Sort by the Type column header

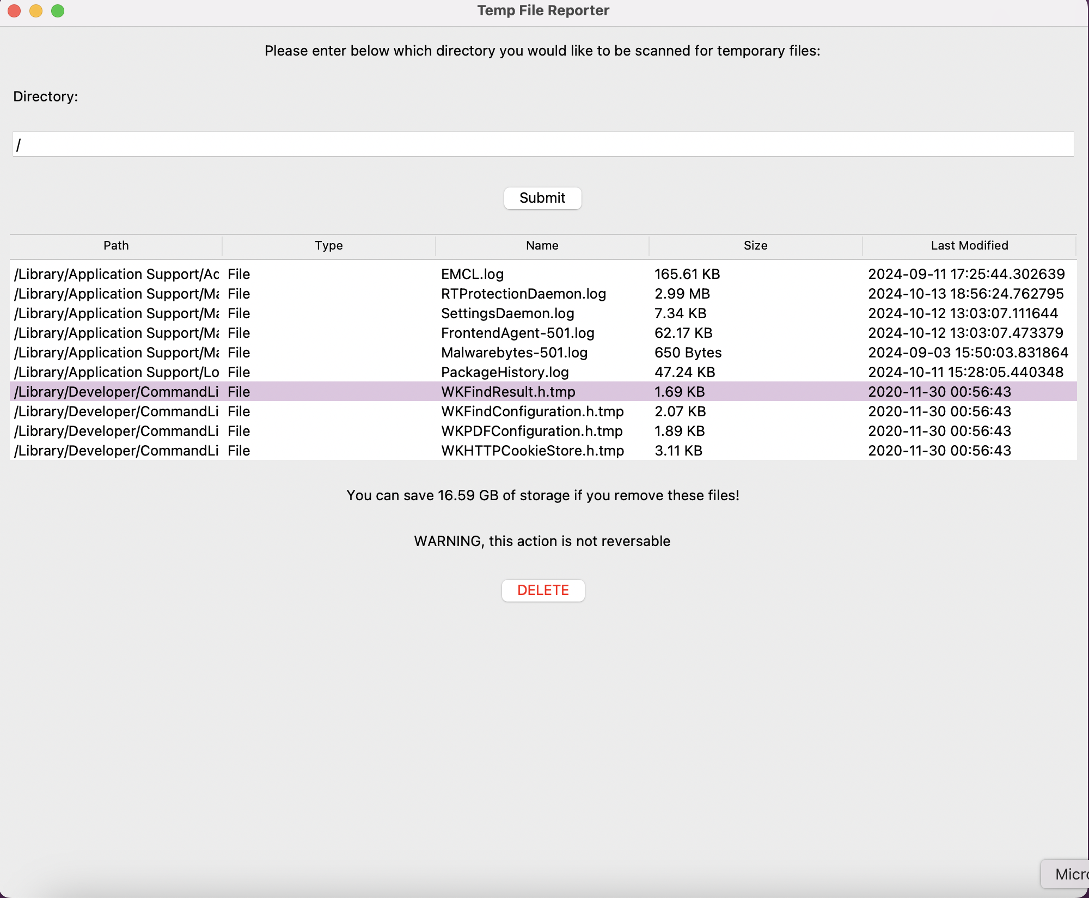(x=329, y=246)
